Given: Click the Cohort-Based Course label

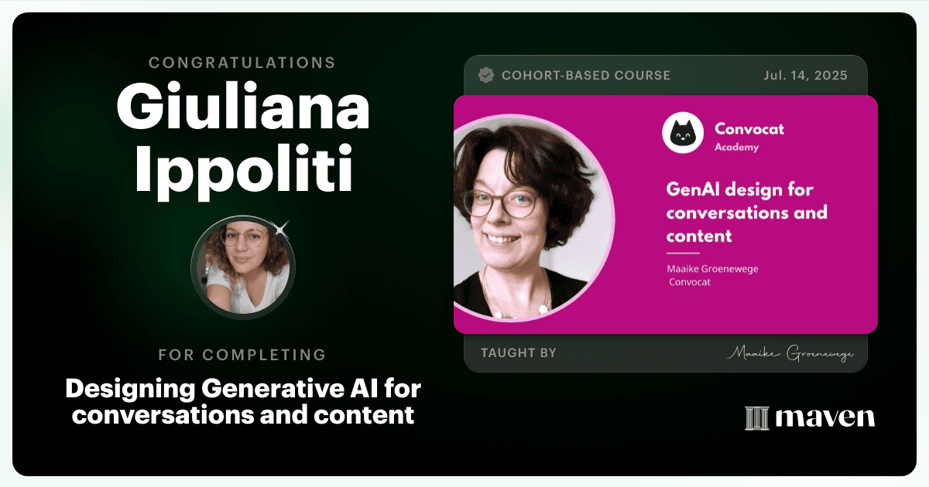Looking at the screenshot, I should pos(586,76).
